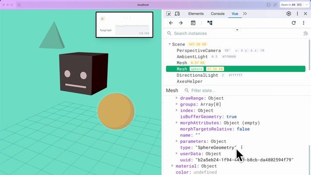Screen dimensions: 311x175
Task: Select the Vue devtools tab
Action: (235, 14)
